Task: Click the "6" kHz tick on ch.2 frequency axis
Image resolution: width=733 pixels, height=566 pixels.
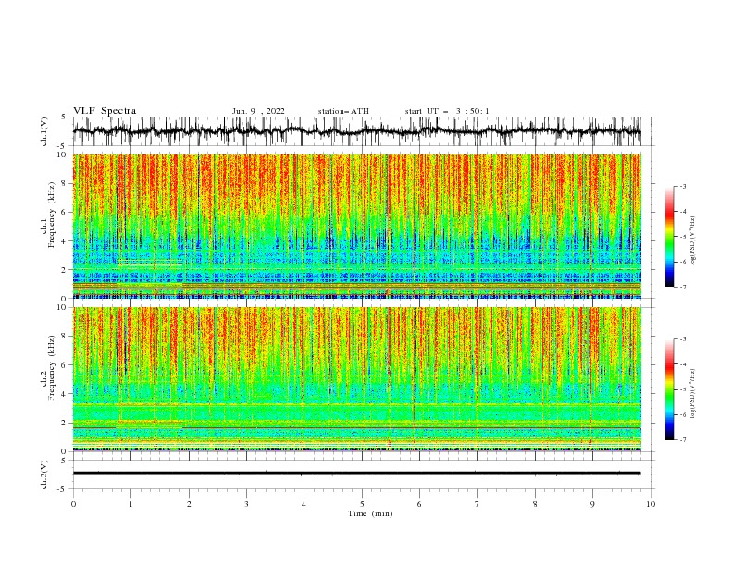Action: tap(65, 365)
